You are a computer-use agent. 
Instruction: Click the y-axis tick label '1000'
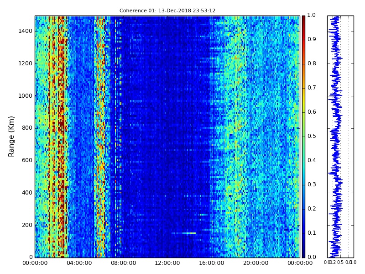point(26,96)
